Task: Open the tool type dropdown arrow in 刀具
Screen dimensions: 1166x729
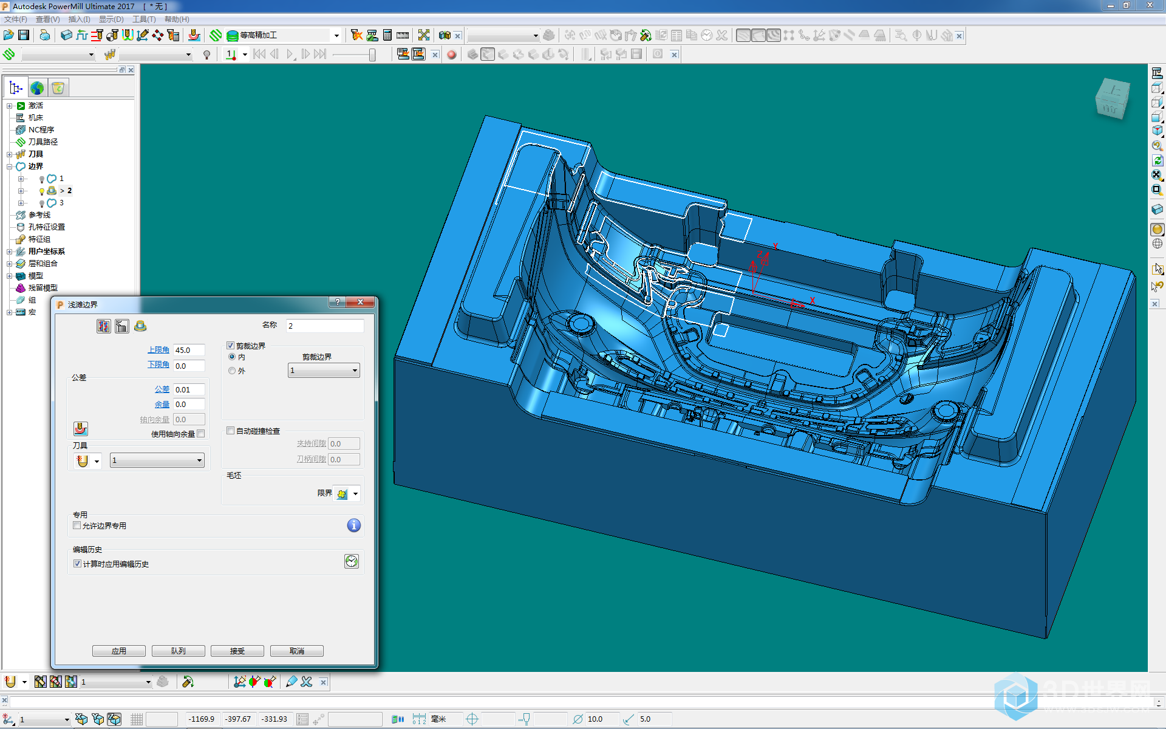Action: [97, 461]
